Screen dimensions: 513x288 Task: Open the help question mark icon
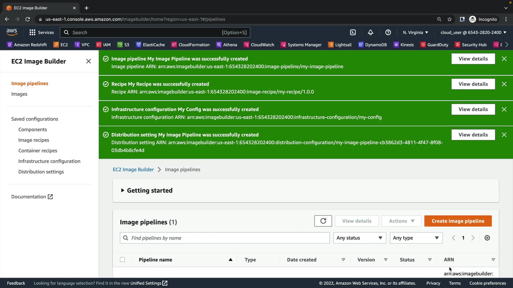388,33
